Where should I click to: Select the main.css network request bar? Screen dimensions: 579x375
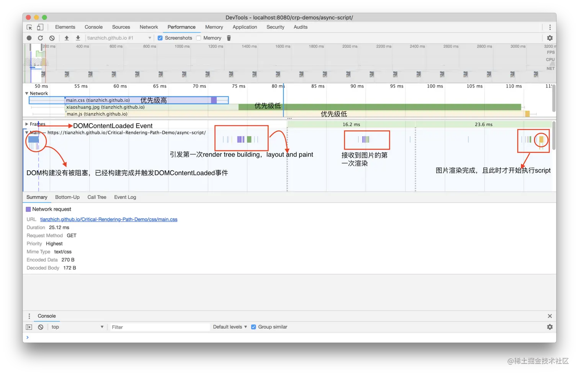pos(129,100)
